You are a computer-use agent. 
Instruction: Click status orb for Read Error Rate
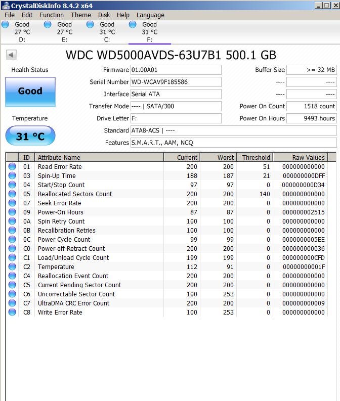12,166
